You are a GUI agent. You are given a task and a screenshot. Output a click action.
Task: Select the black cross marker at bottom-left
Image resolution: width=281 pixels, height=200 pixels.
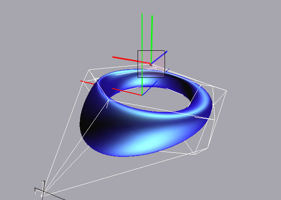pos(43,191)
